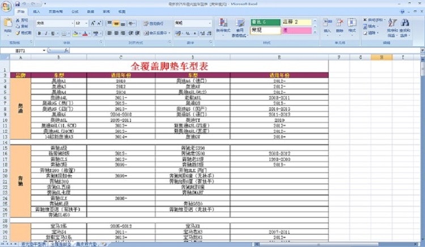This screenshot has height=247, width=425.
Task: Open the 公式 (Formulas) ribbon tab
Action: pos(75,12)
